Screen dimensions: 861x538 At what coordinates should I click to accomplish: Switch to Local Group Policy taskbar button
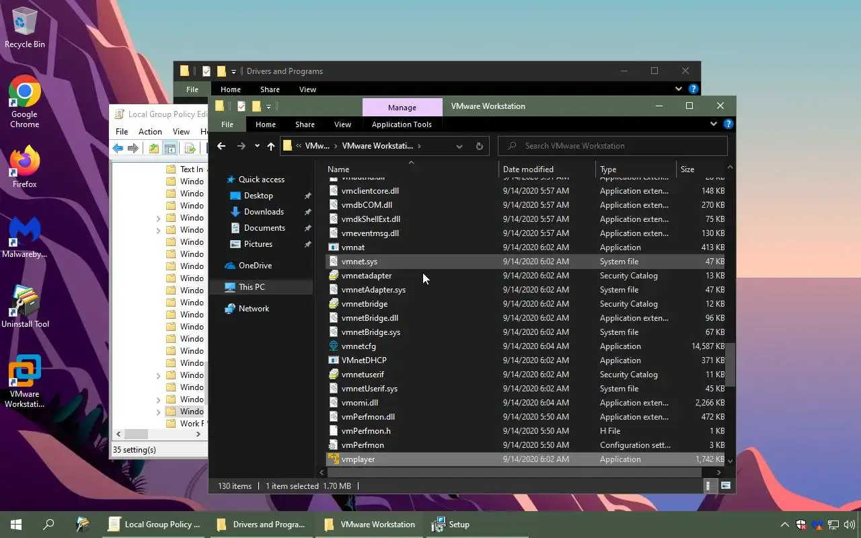tap(155, 525)
